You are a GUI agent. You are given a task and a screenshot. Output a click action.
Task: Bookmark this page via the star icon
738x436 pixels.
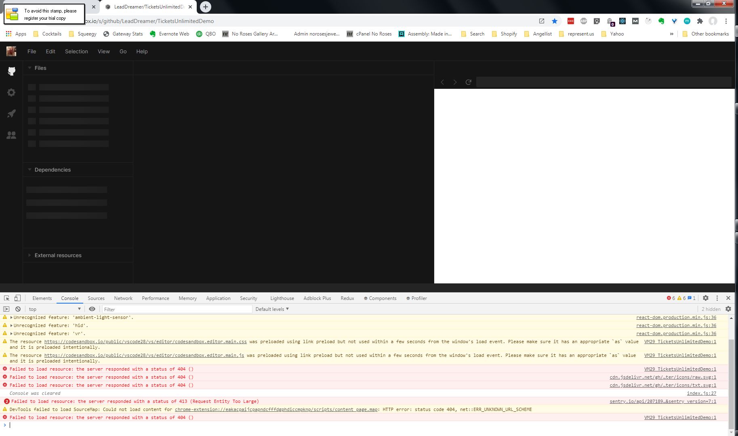pyautogui.click(x=554, y=21)
